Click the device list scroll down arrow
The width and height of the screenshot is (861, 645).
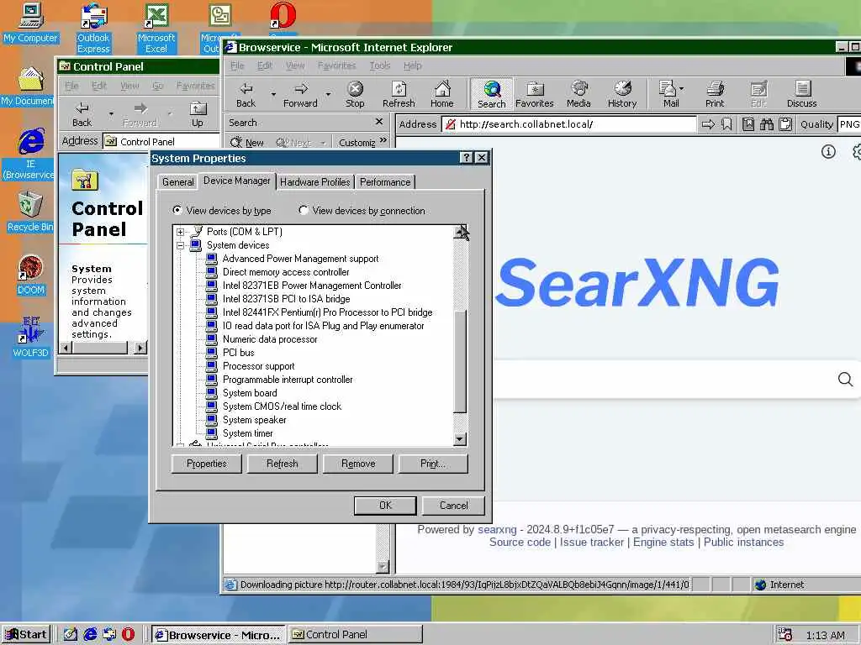[x=460, y=438]
